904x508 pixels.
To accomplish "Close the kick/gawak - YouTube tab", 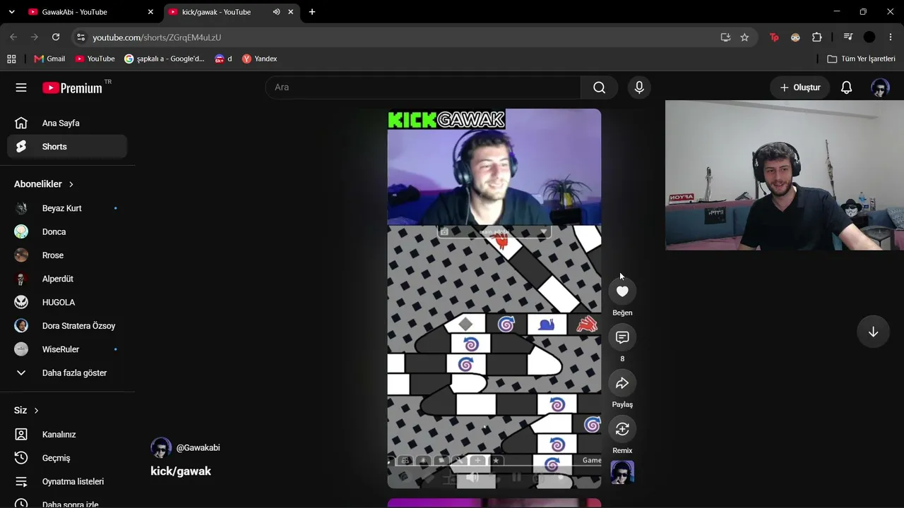I will pos(290,12).
